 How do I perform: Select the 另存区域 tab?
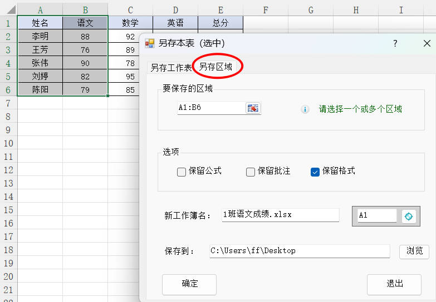[x=216, y=67]
